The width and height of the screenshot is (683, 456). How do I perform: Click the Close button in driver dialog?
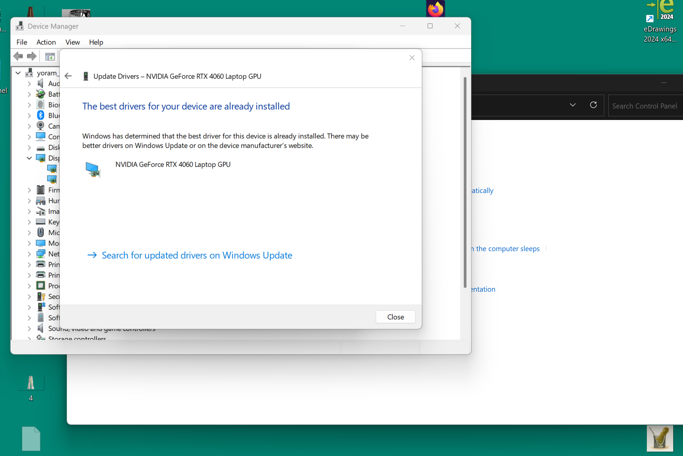click(395, 317)
